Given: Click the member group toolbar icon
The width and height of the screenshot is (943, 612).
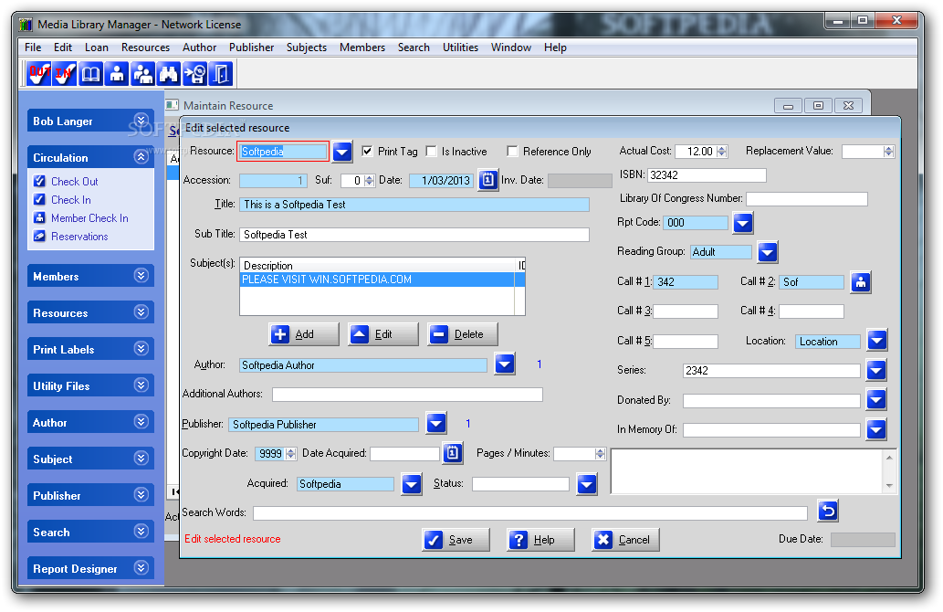Looking at the screenshot, I should tap(142, 74).
